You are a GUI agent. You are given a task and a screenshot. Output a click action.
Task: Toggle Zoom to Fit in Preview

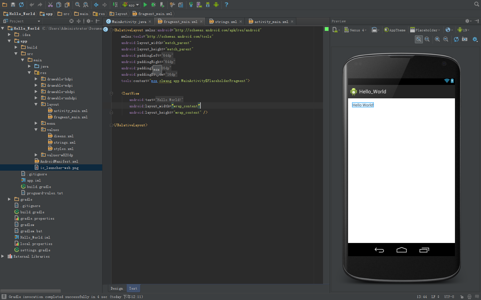(x=419, y=39)
